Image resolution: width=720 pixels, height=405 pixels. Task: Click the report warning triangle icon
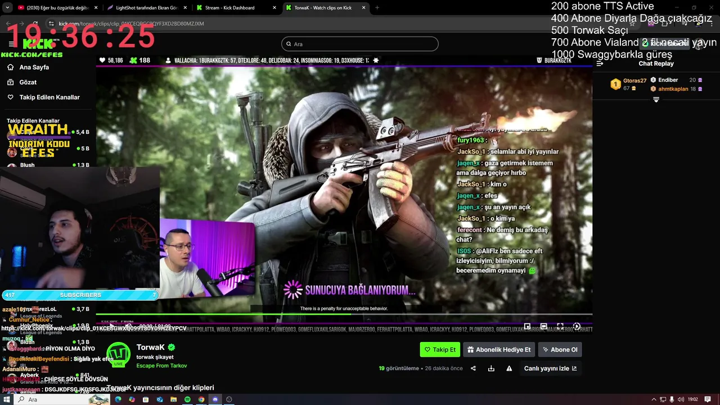(509, 368)
